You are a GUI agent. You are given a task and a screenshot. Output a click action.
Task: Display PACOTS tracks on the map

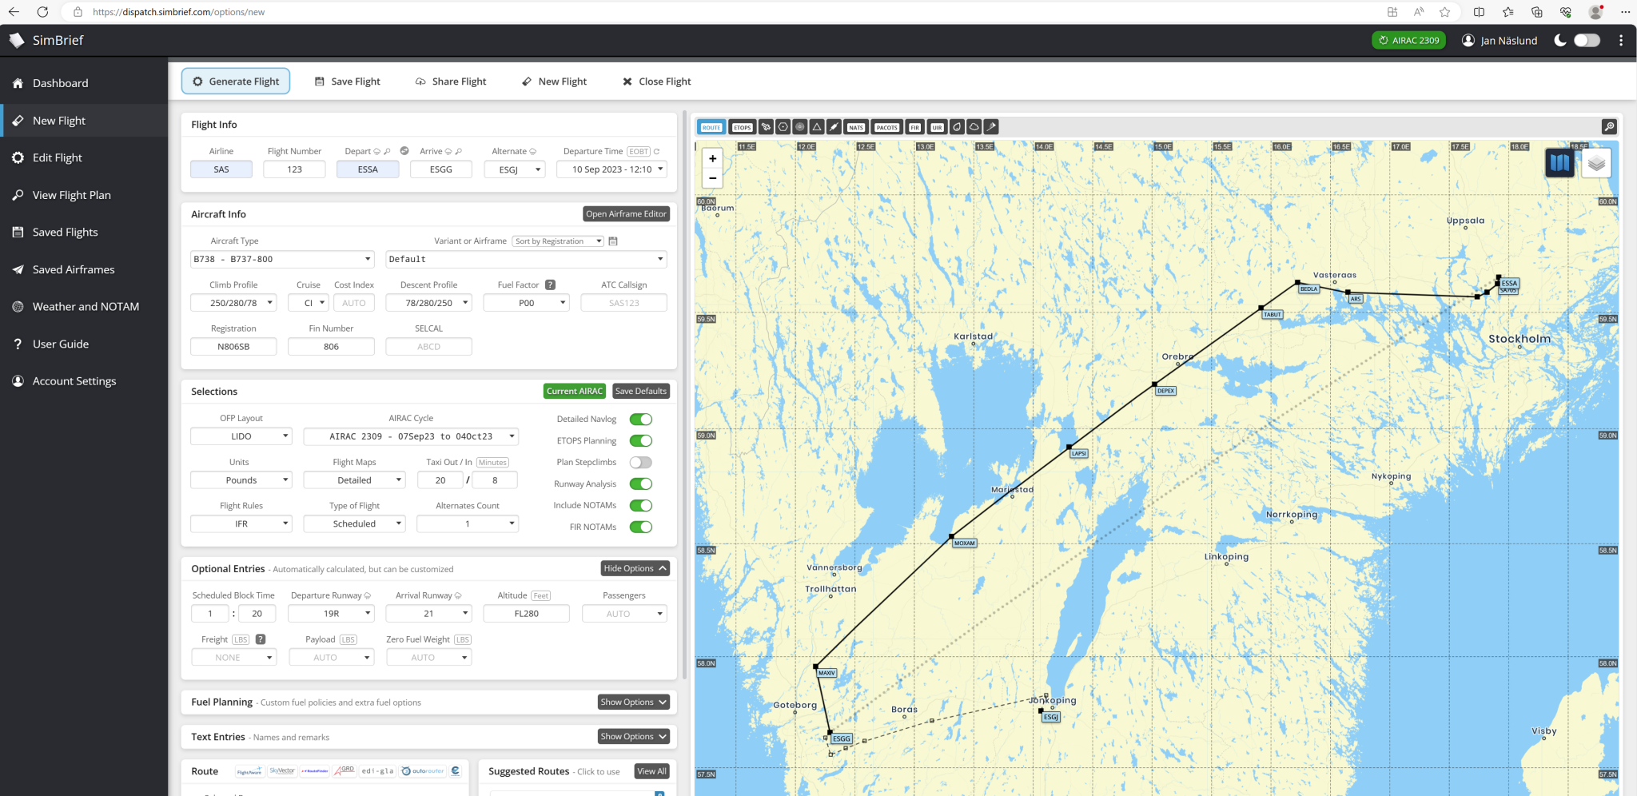coord(886,126)
